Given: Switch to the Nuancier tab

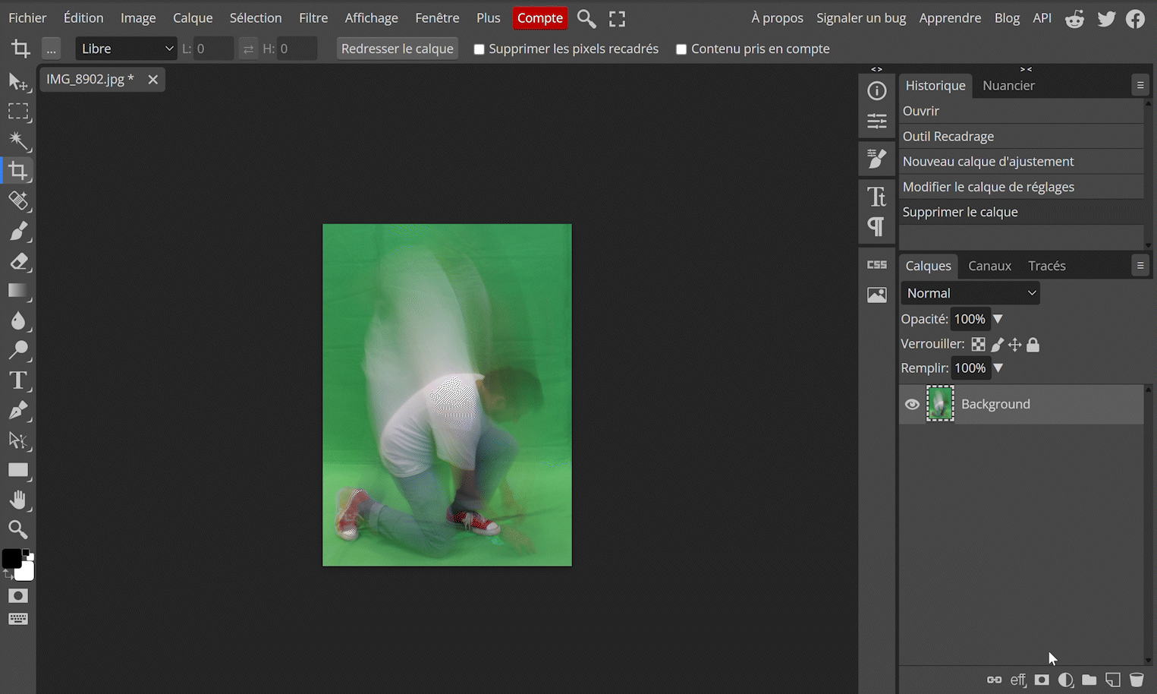Looking at the screenshot, I should coord(1008,86).
